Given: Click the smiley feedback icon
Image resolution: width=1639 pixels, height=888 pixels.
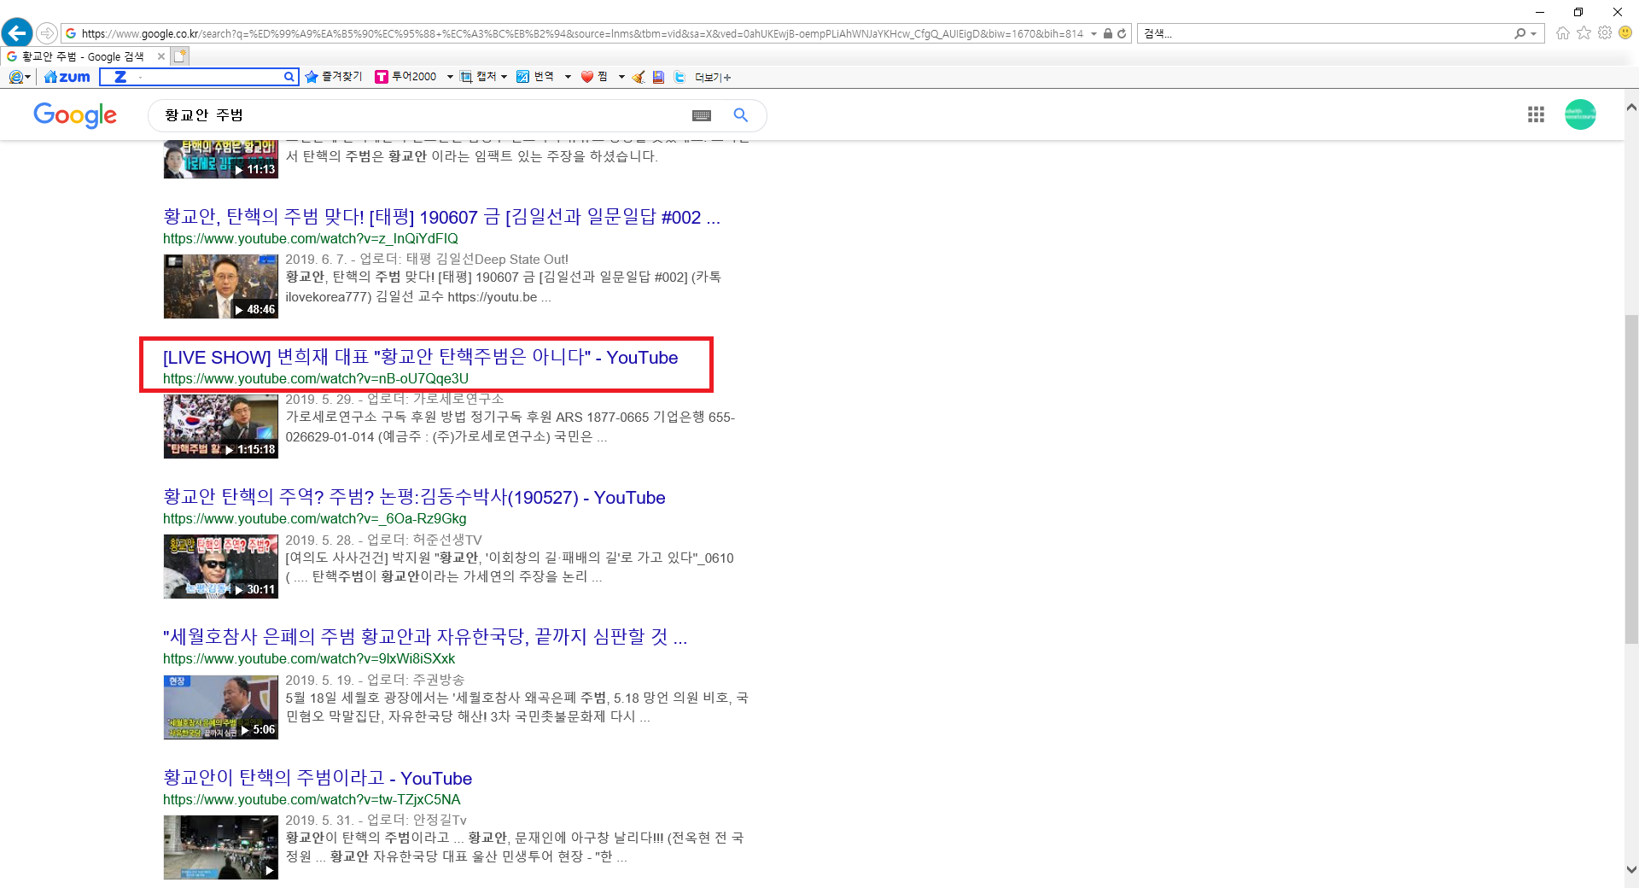Looking at the screenshot, I should [1625, 33].
